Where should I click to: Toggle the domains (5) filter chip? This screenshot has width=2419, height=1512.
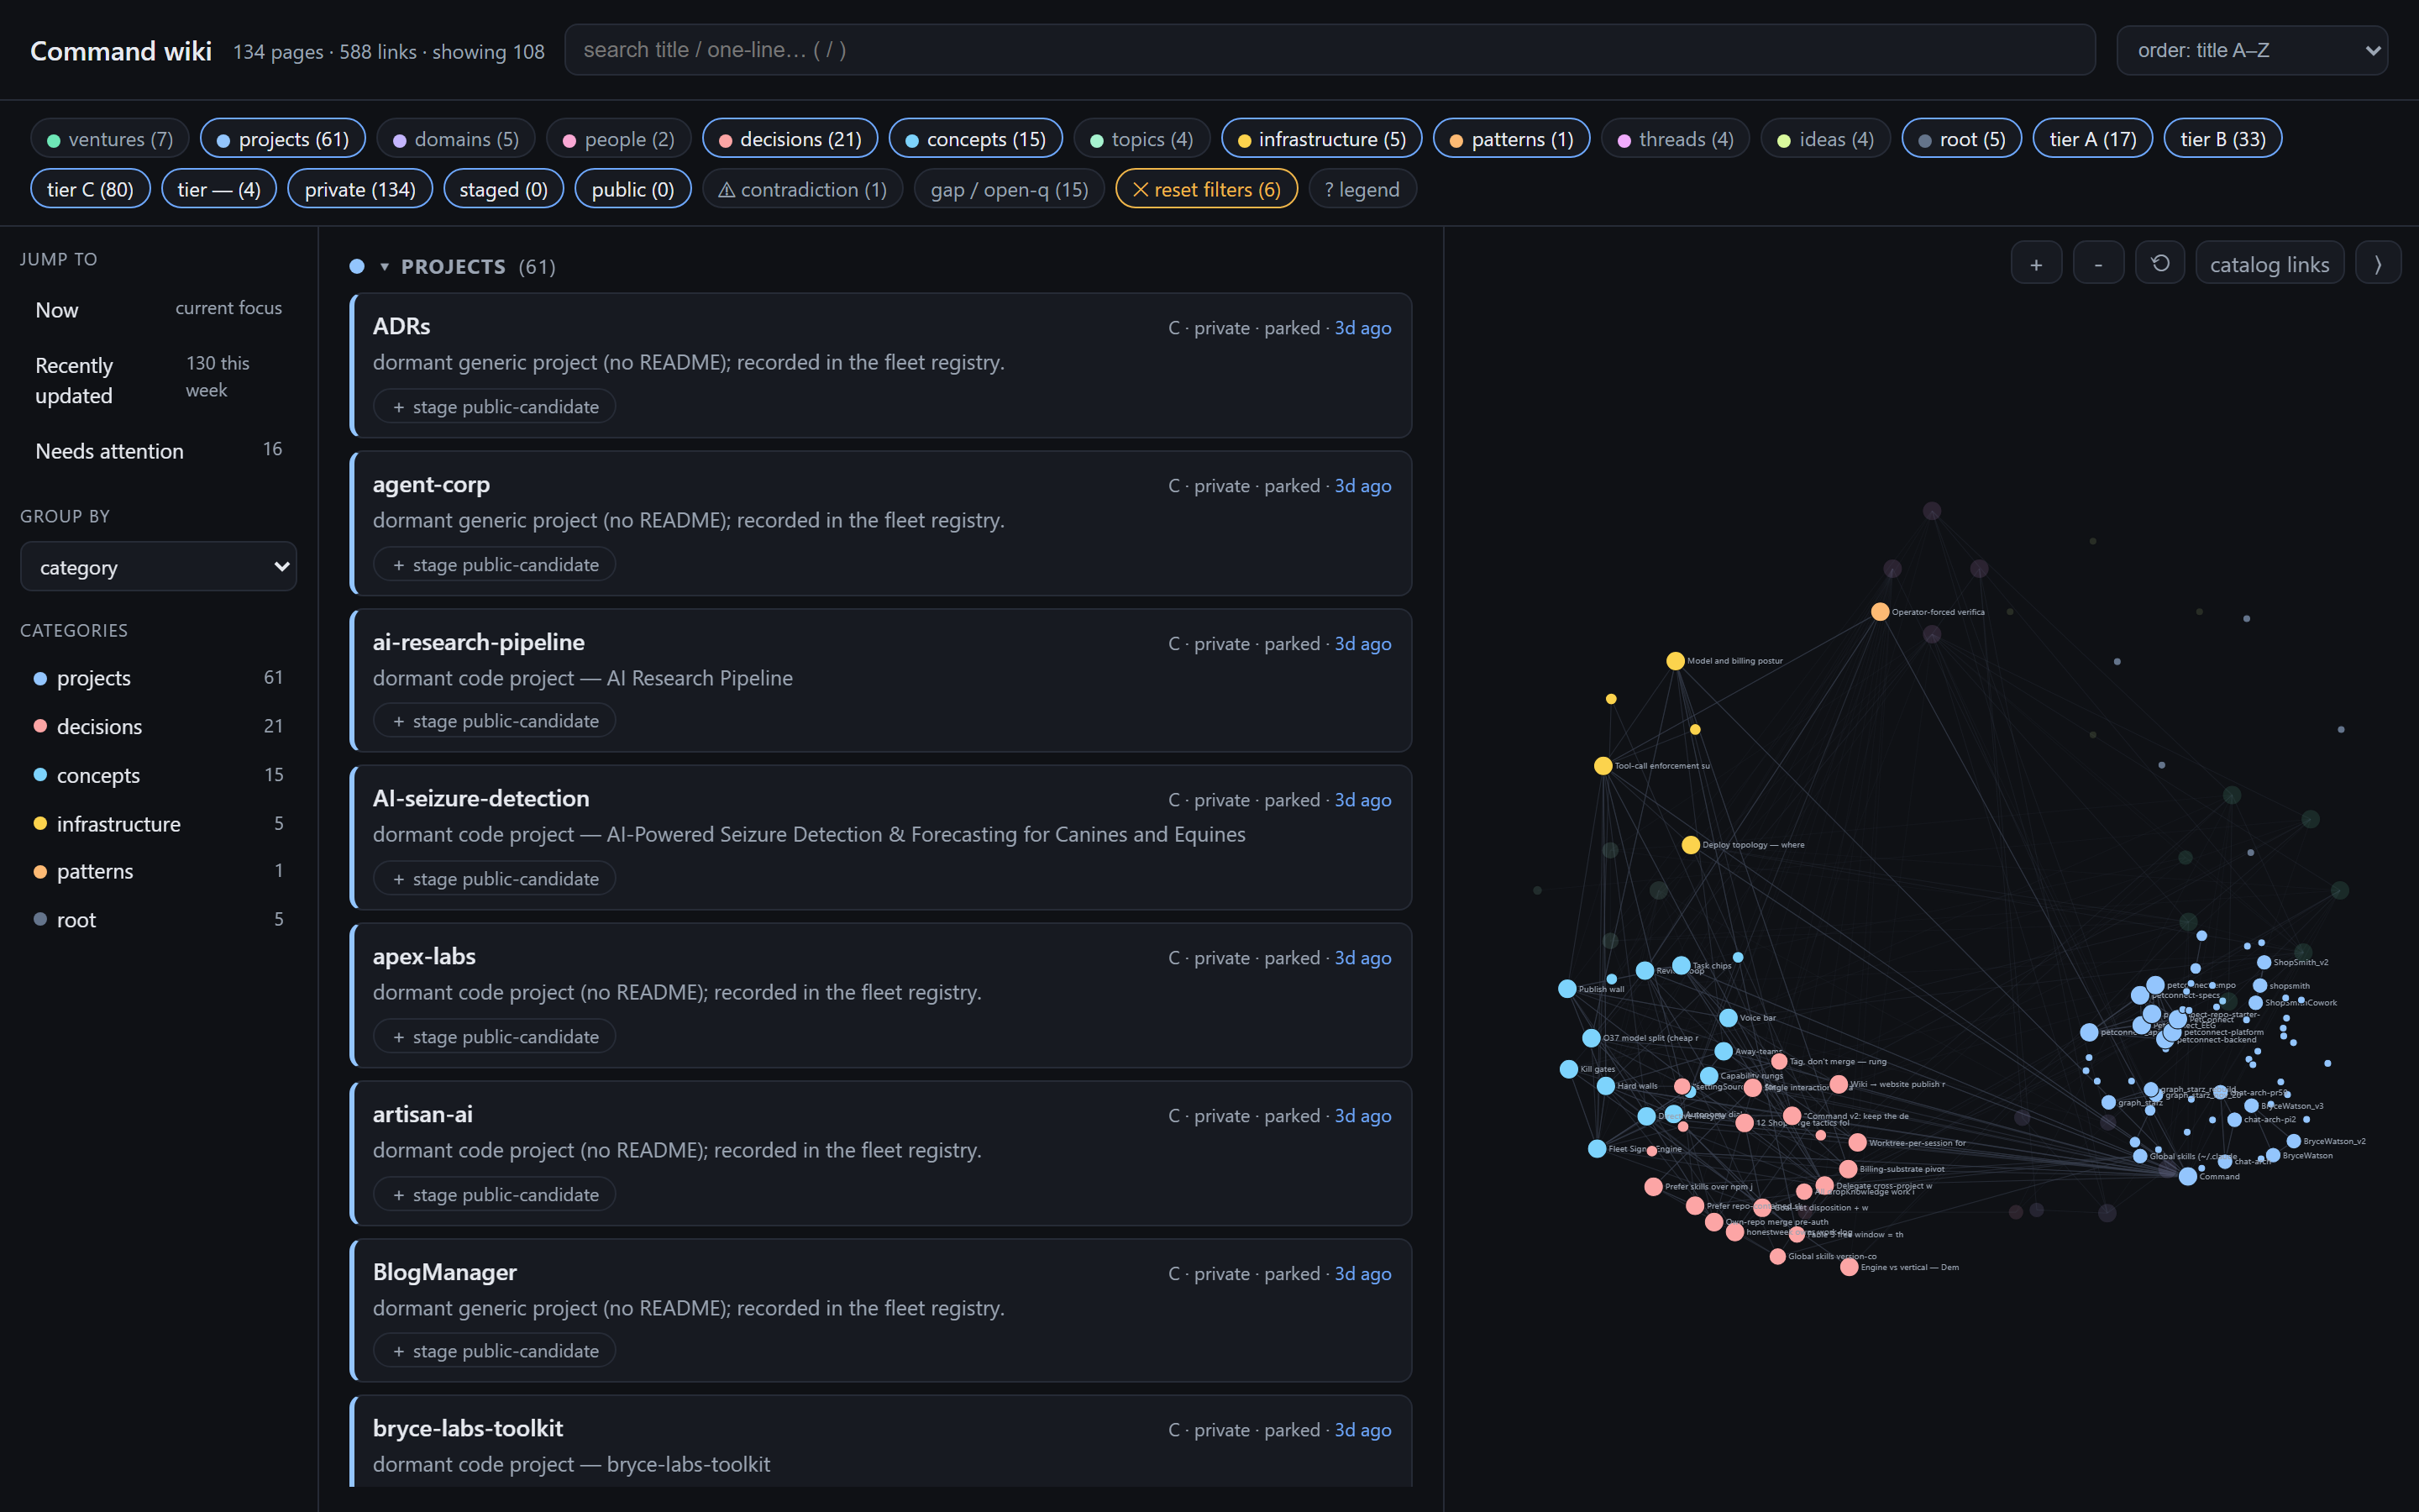coord(456,139)
